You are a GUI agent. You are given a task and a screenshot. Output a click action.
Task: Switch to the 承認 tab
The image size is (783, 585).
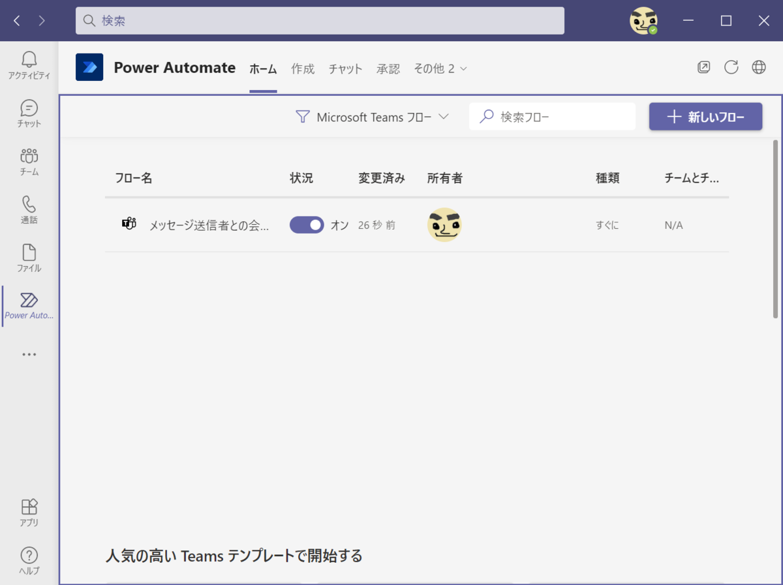(388, 68)
